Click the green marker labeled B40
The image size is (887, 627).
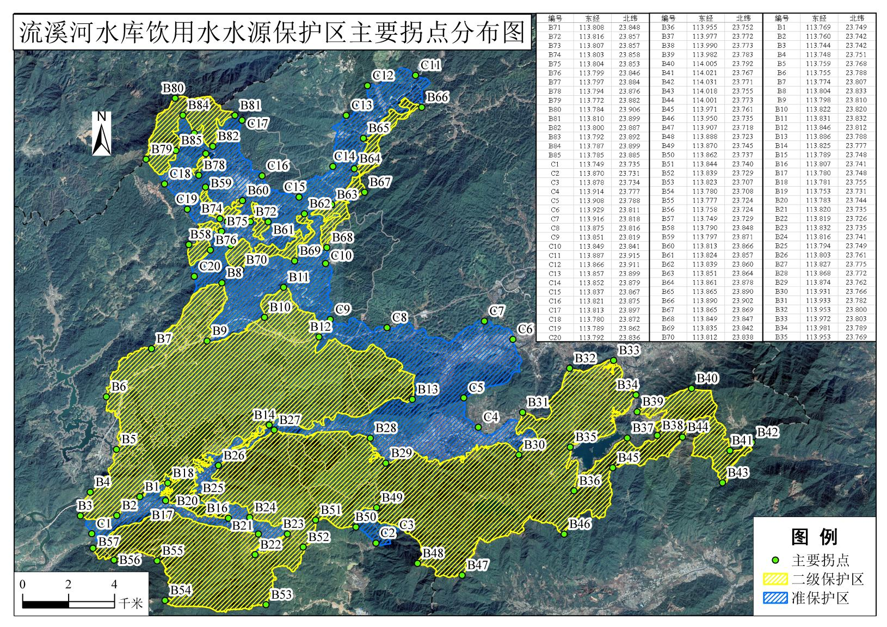[x=691, y=389]
